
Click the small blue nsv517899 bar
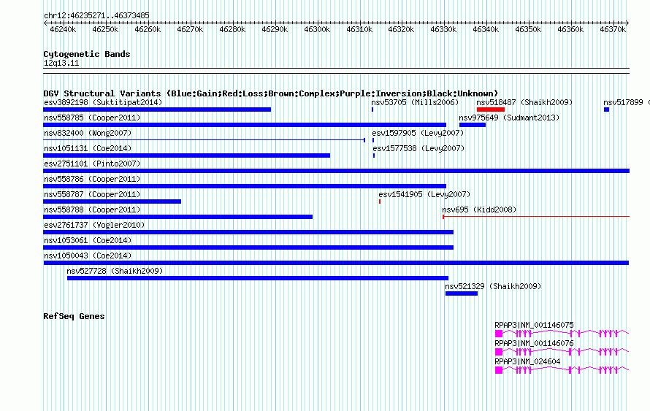coord(606,110)
